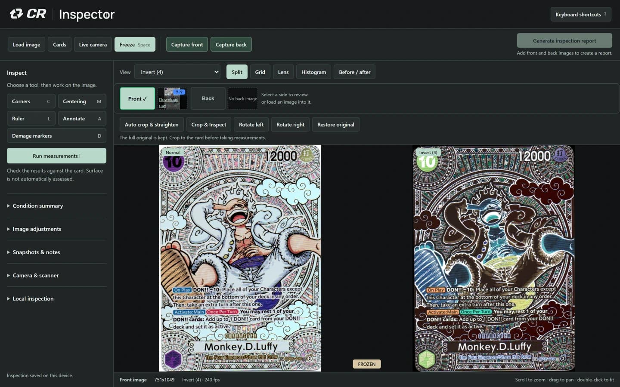The image size is (620, 387).
Task: Click Generate inspection report
Action: [x=564, y=40]
